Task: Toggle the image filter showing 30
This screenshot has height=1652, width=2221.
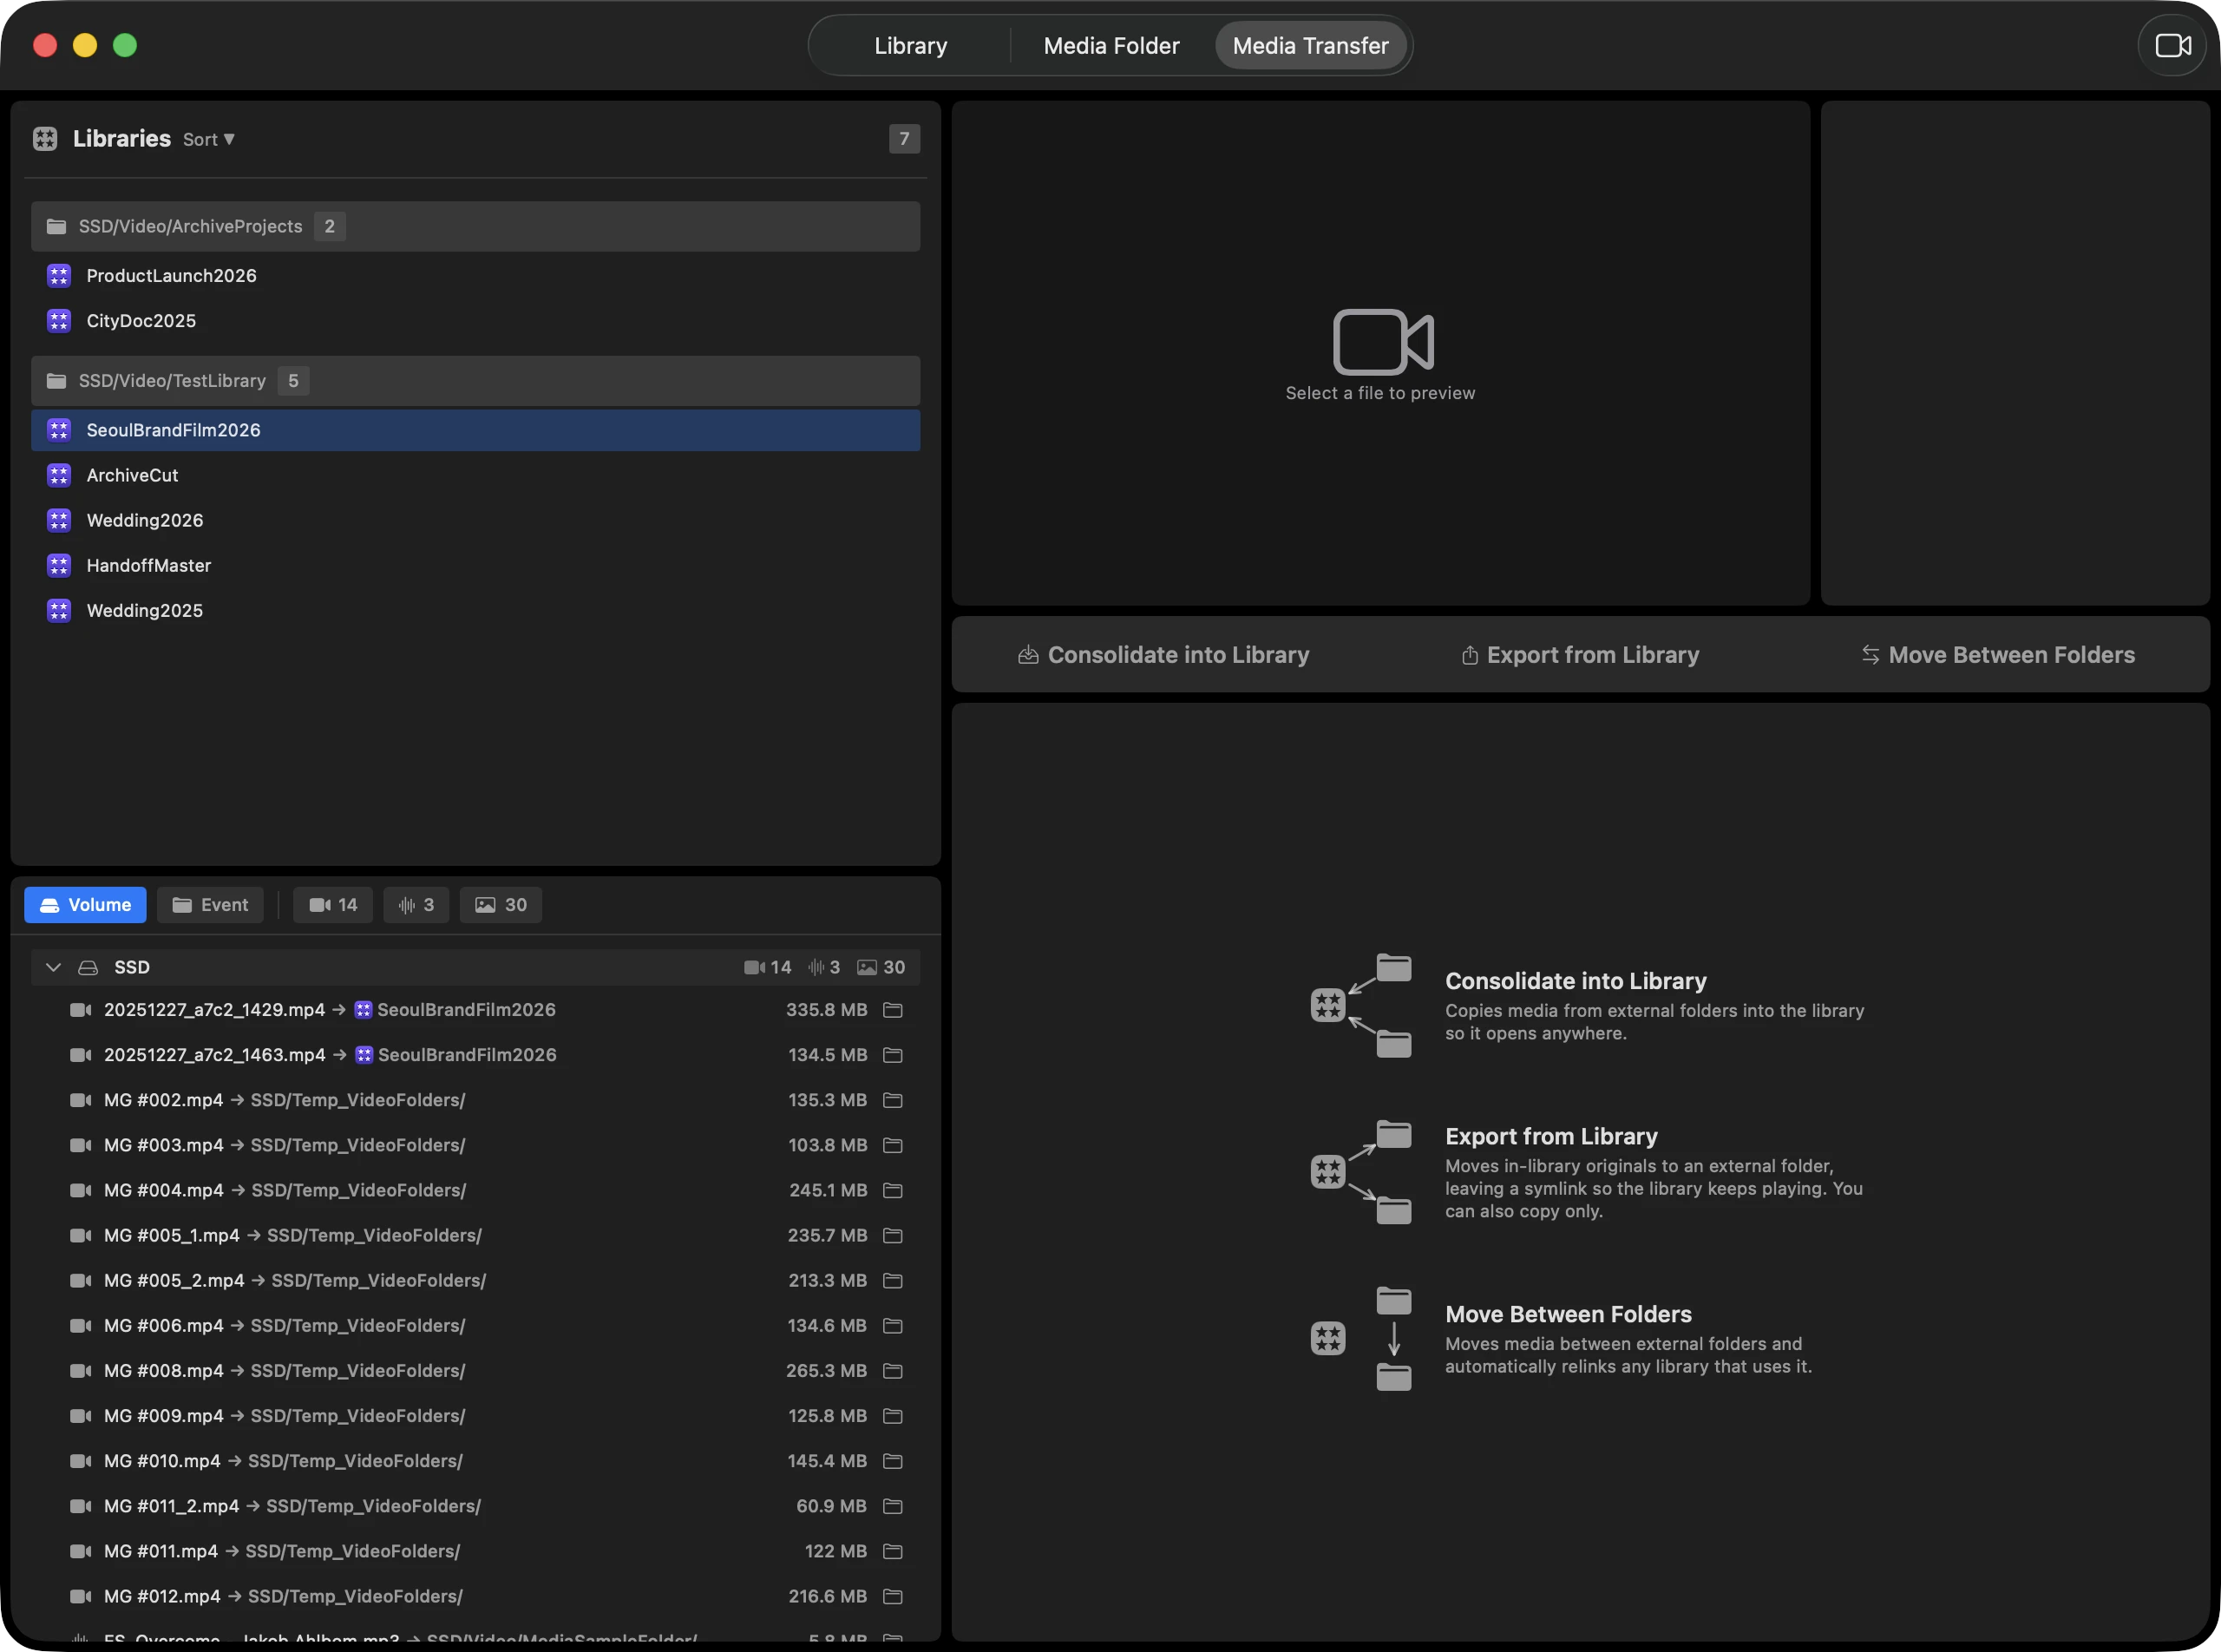Action: point(501,905)
